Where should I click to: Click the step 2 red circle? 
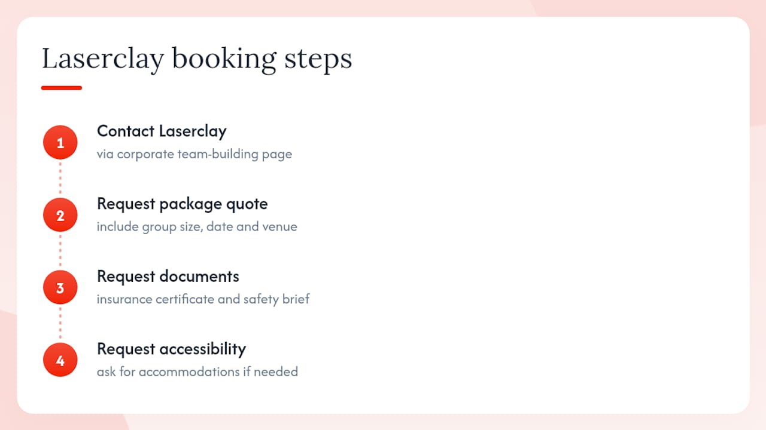tap(60, 215)
